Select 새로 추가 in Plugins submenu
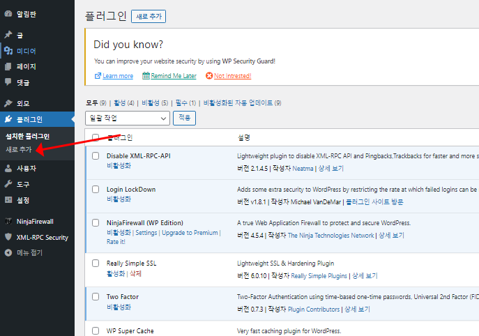Viewport: 479px width, 336px height. [x=19, y=149]
